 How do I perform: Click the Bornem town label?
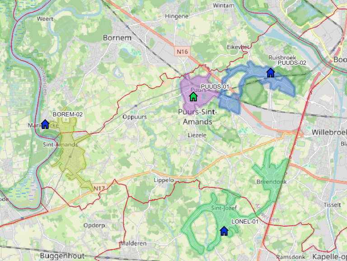[x=117, y=38]
